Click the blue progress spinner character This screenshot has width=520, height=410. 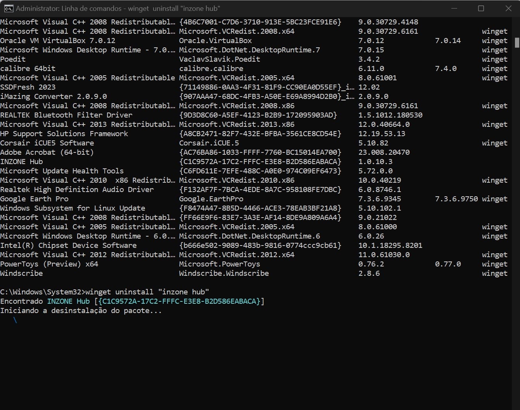15,320
